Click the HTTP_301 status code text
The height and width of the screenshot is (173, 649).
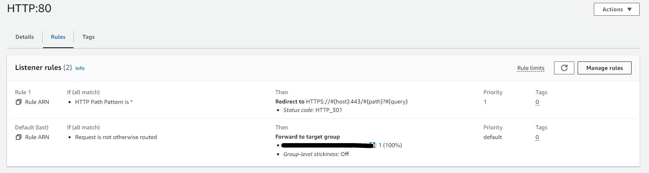coord(329,110)
